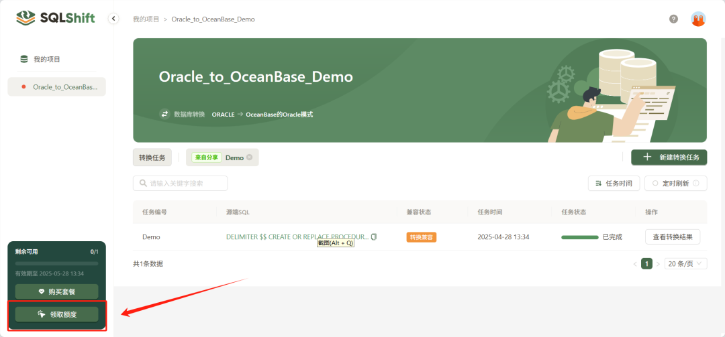The width and height of the screenshot is (725, 337).
Task: Go to previous page arrow
Action: [635, 264]
